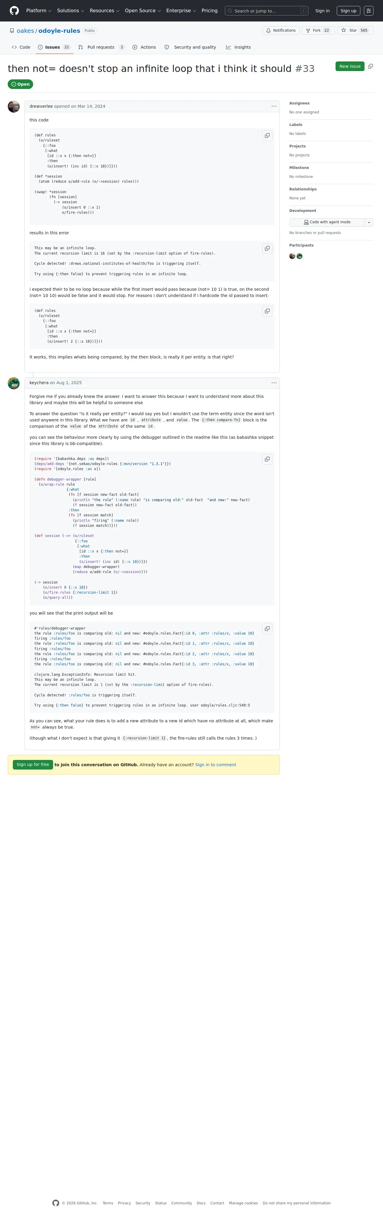Copy the print output code block

point(267,629)
